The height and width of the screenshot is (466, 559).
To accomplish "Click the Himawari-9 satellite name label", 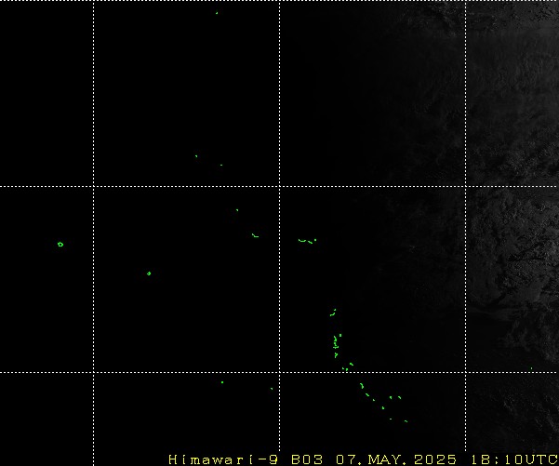I will (223, 459).
